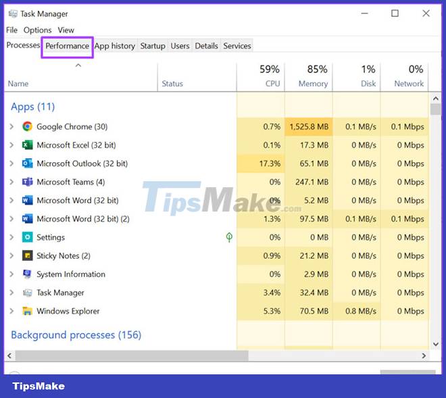The image size is (446, 398).
Task: Click the Google Chrome app icon
Action: click(27, 126)
